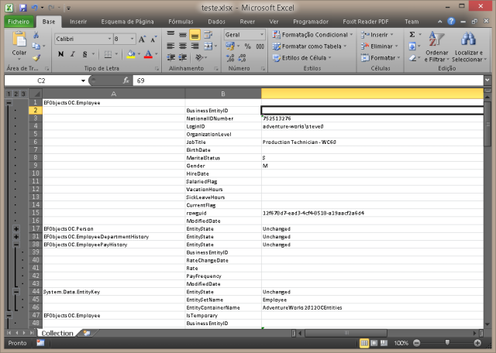Open Formatar como Tabela dropdown
Viewport: 496px width, 353px height.
click(309, 46)
